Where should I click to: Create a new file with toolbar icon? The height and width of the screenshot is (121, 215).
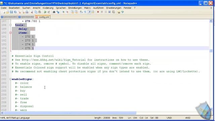4,12
